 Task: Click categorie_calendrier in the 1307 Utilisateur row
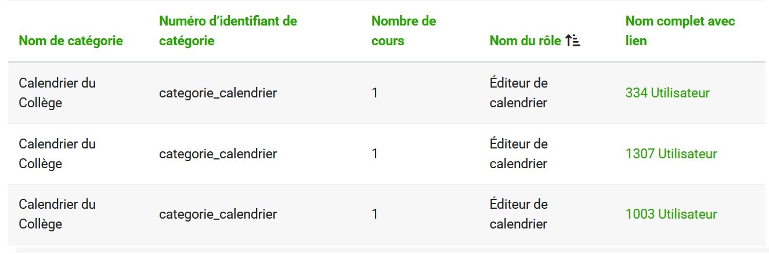tap(218, 154)
